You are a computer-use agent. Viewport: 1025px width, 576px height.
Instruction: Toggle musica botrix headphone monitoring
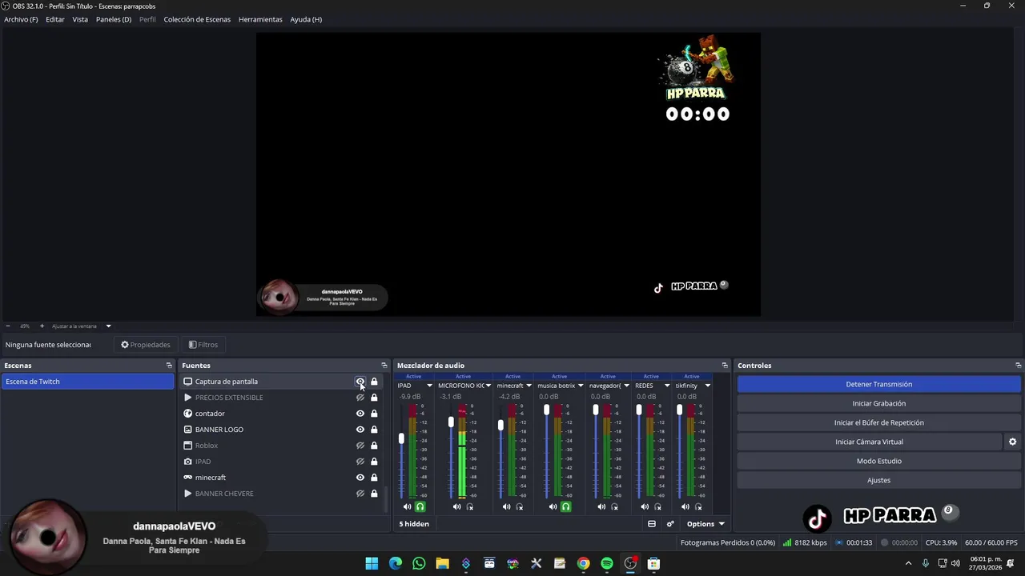(x=565, y=506)
